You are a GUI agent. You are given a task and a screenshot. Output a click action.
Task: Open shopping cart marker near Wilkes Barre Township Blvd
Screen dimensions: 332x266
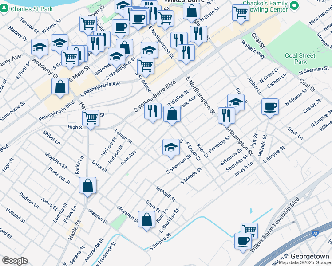[x=249, y=231]
